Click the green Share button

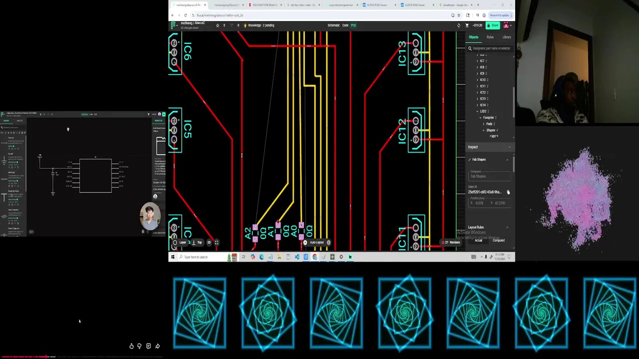click(x=493, y=25)
